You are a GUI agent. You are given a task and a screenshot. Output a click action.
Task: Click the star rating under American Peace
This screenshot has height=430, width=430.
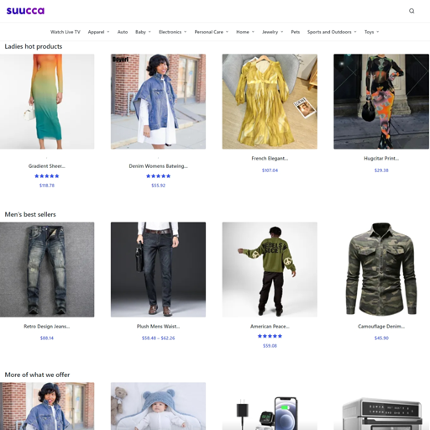(x=270, y=336)
